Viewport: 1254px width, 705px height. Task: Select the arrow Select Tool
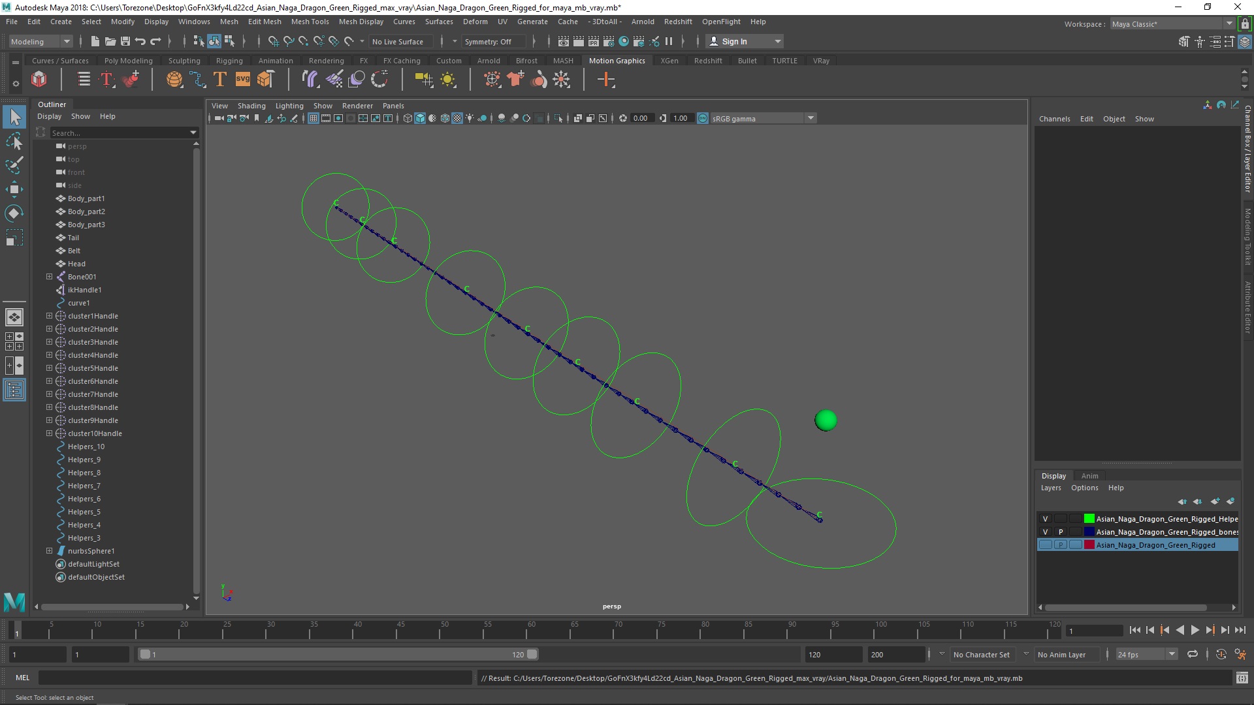click(14, 117)
